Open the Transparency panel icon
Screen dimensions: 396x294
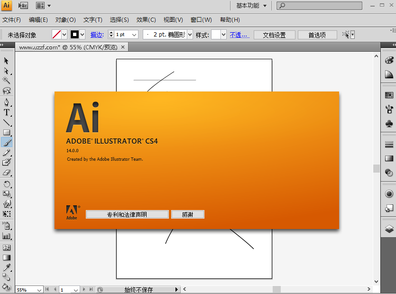coord(389,173)
